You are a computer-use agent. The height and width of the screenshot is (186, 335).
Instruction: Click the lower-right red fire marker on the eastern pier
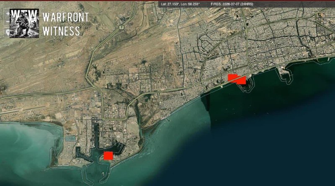click(x=242, y=80)
